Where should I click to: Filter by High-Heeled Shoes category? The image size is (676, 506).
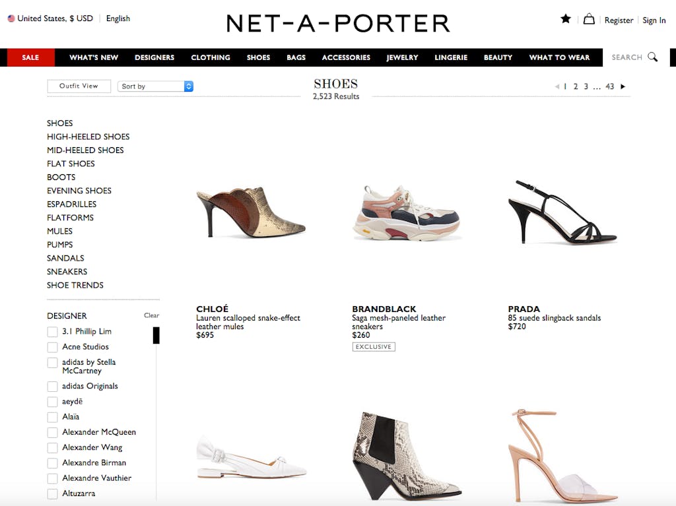point(88,137)
